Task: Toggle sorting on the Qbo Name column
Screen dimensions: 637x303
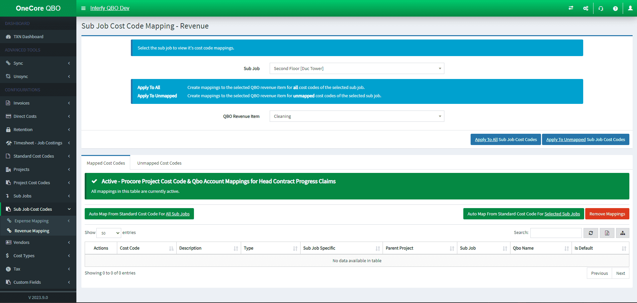Action: pyautogui.click(x=567, y=248)
